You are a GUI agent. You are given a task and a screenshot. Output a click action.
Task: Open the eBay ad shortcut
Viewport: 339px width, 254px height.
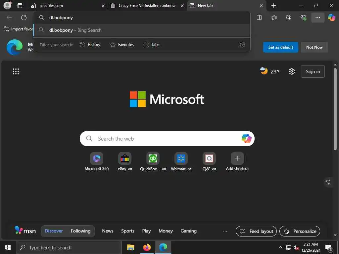tap(125, 161)
